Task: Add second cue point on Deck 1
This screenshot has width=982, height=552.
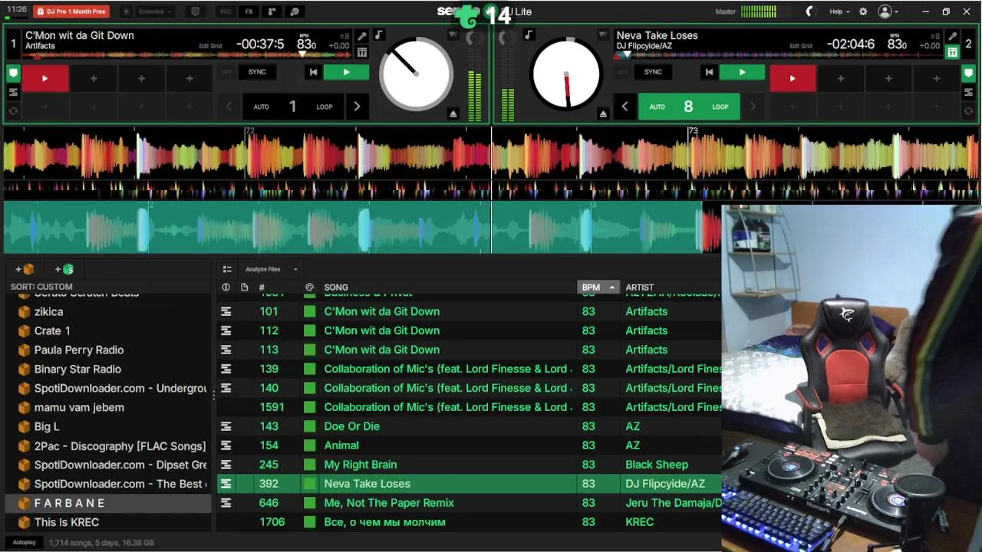Action: [x=94, y=78]
